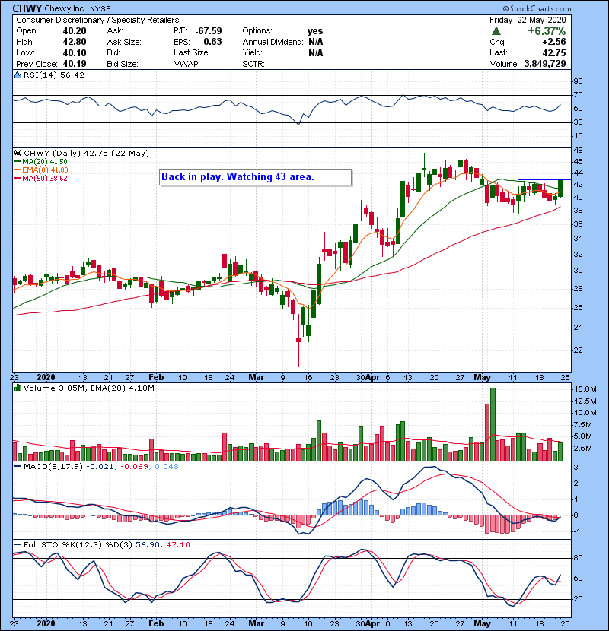Image resolution: width=609 pixels, height=631 pixels.
Task: Click the 'Ask Size:' label
Action: (x=124, y=42)
